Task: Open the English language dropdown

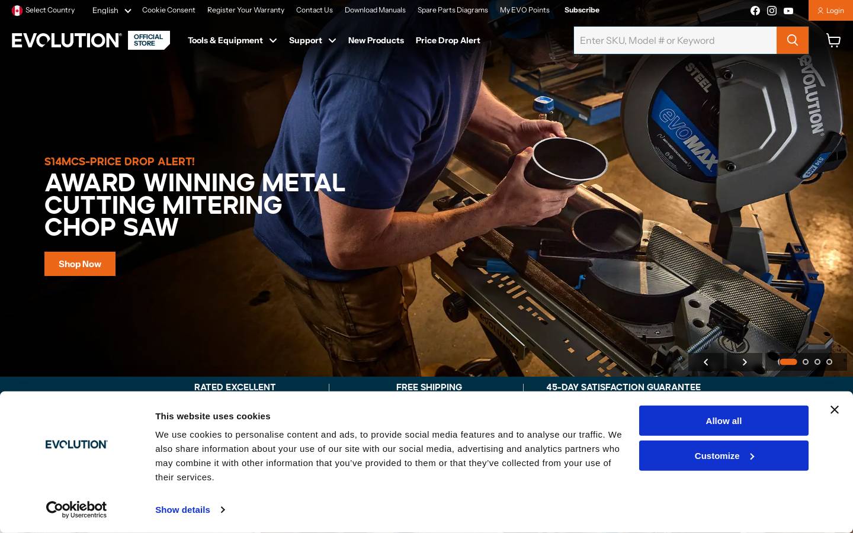Action: (111, 10)
